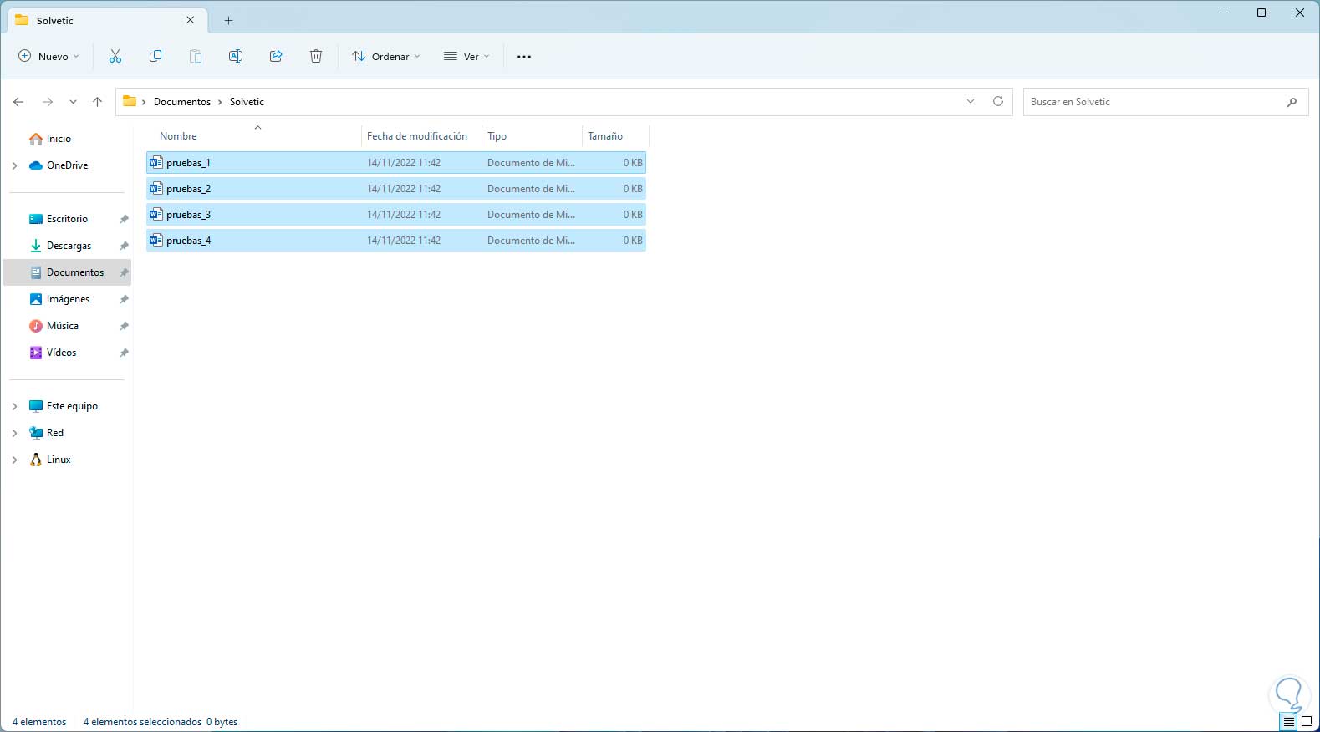This screenshot has width=1320, height=732.
Task: Open the Ver view dropdown
Action: pos(466,57)
